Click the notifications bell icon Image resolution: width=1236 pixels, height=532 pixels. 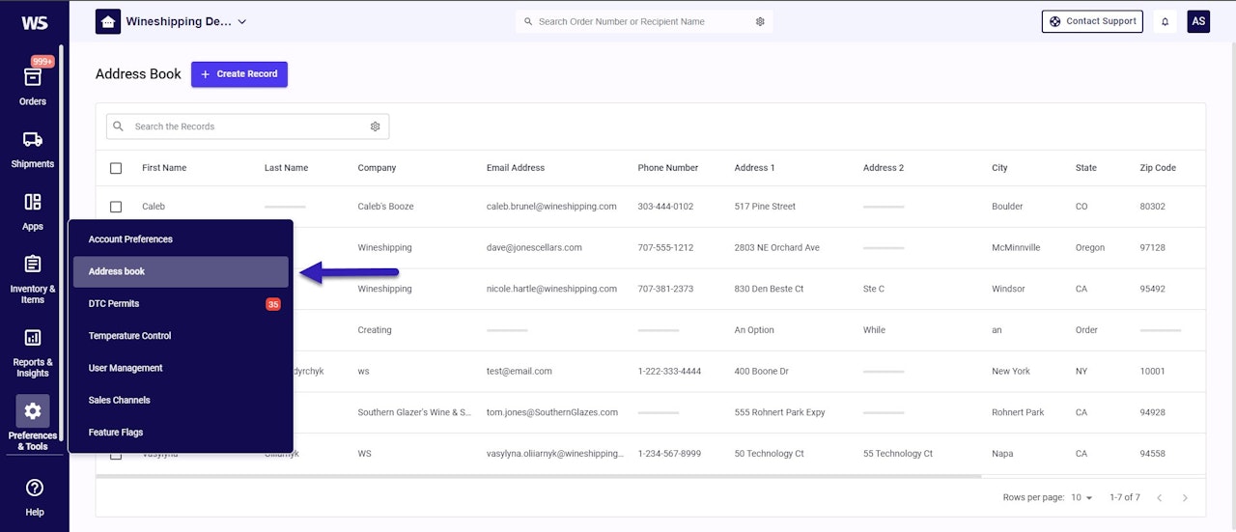[x=1166, y=21]
